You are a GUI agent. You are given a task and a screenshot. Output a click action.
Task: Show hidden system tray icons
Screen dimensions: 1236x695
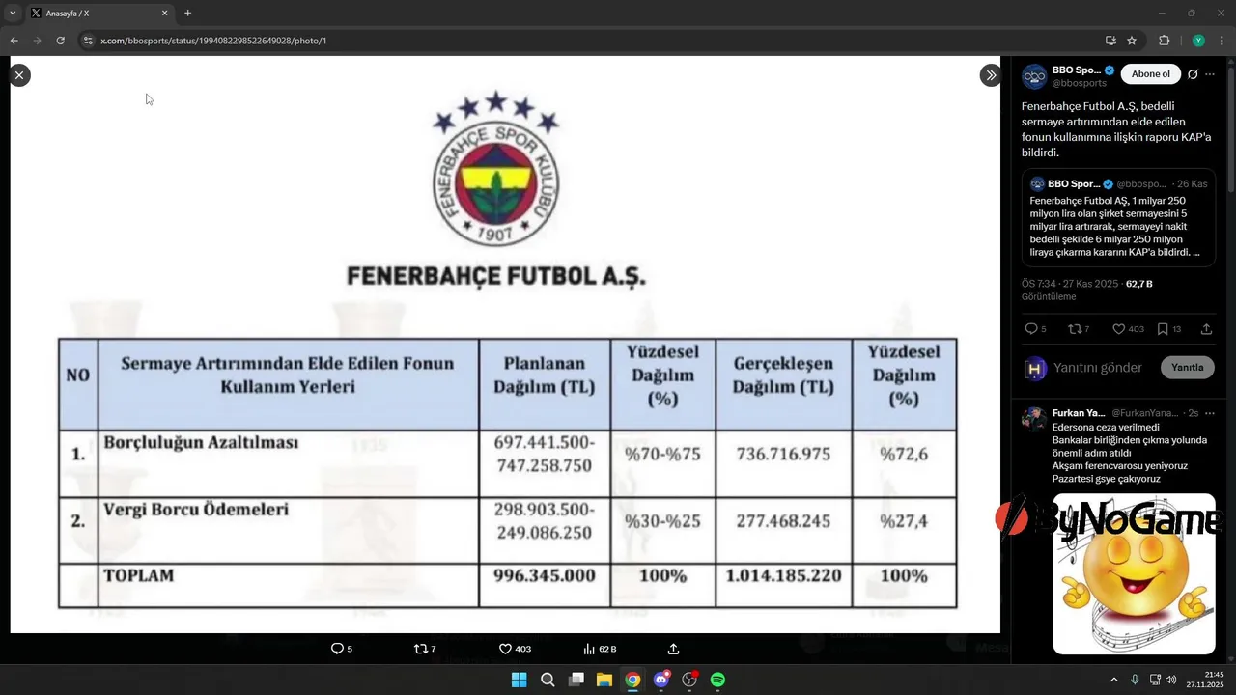point(1113,680)
